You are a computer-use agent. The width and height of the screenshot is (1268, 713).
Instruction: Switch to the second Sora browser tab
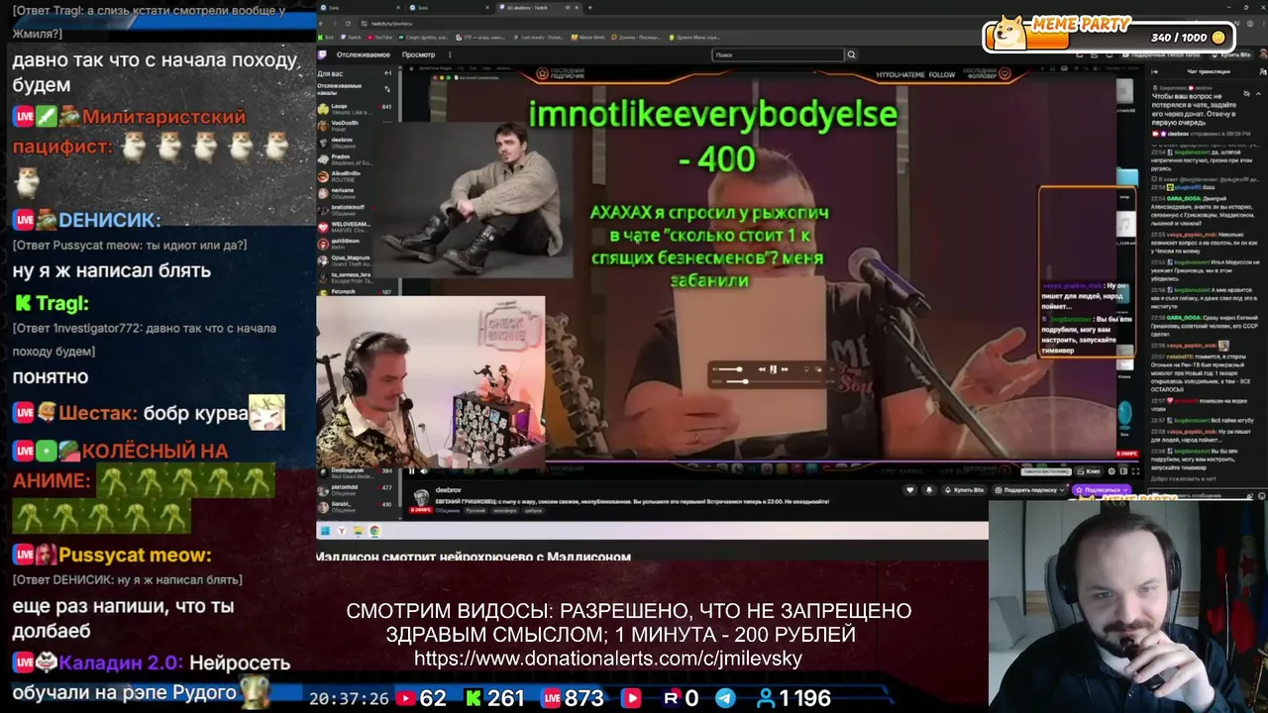coord(446,7)
